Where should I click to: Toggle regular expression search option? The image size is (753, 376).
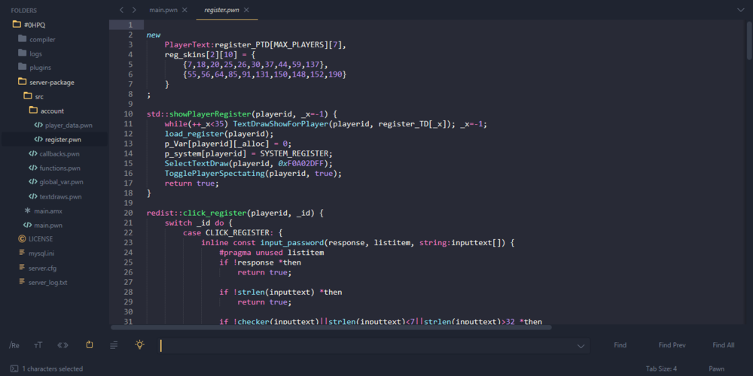[14, 345]
